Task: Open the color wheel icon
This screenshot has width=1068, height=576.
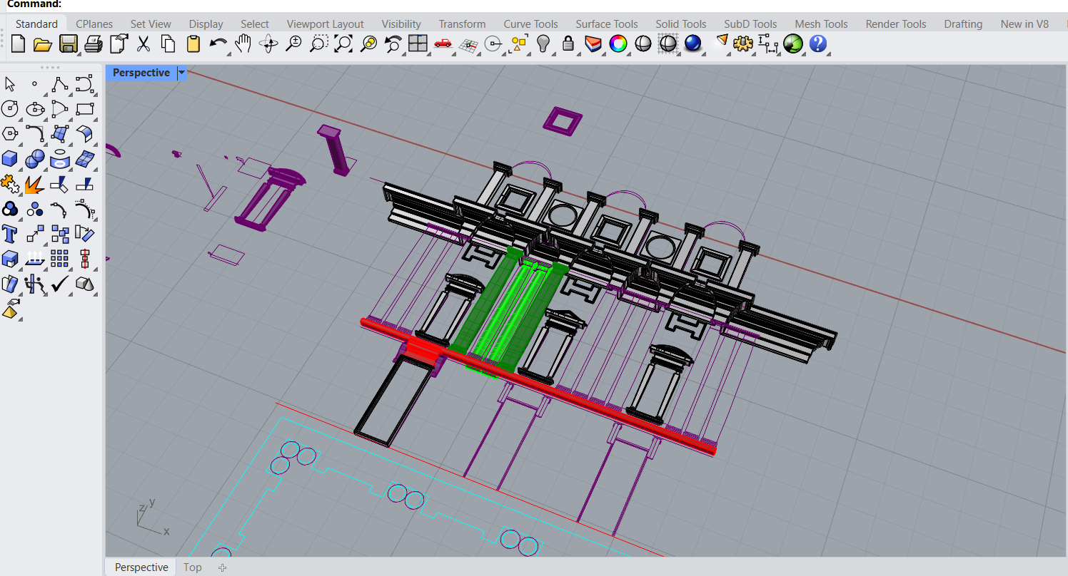Action: tap(618, 44)
